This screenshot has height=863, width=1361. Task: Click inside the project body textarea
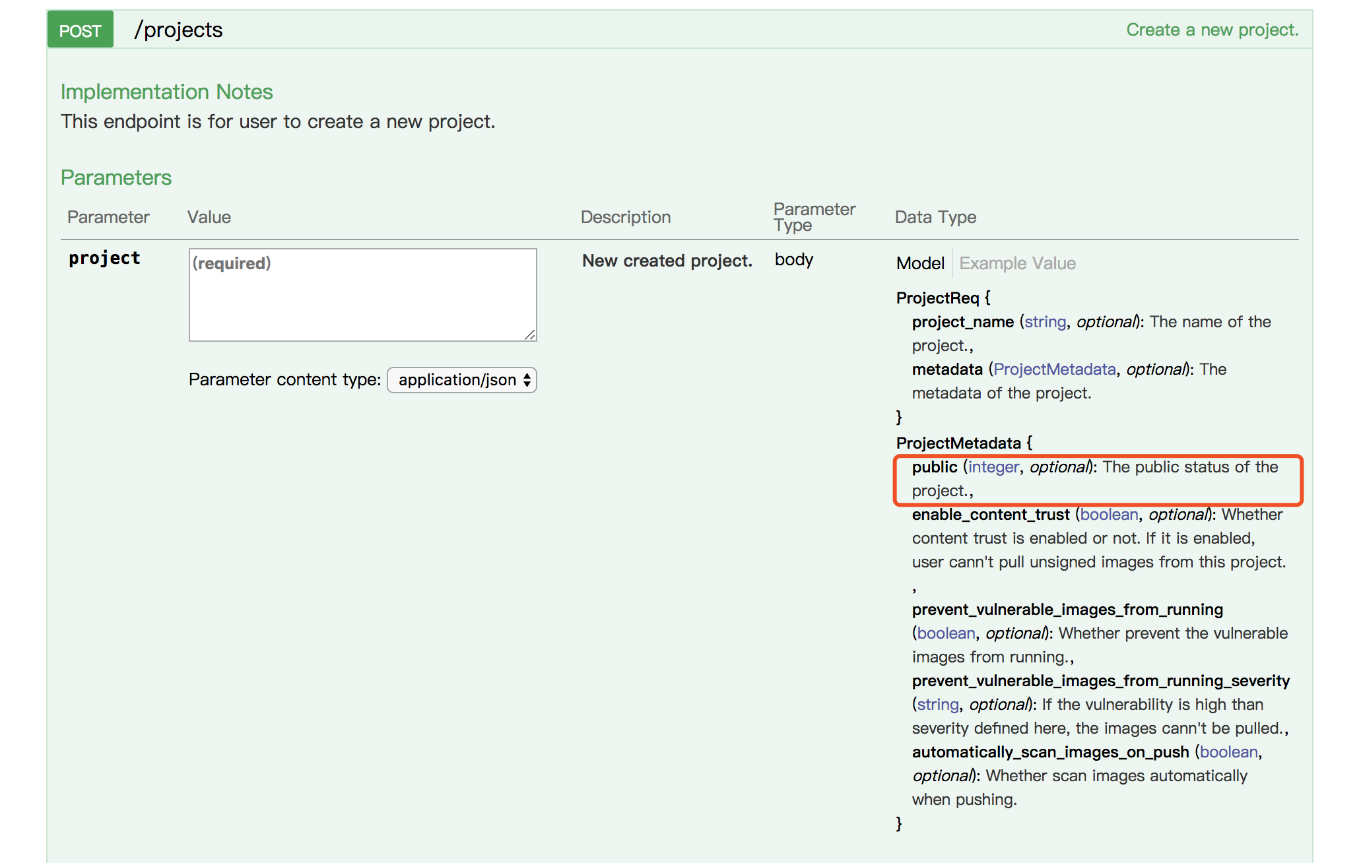(x=362, y=294)
